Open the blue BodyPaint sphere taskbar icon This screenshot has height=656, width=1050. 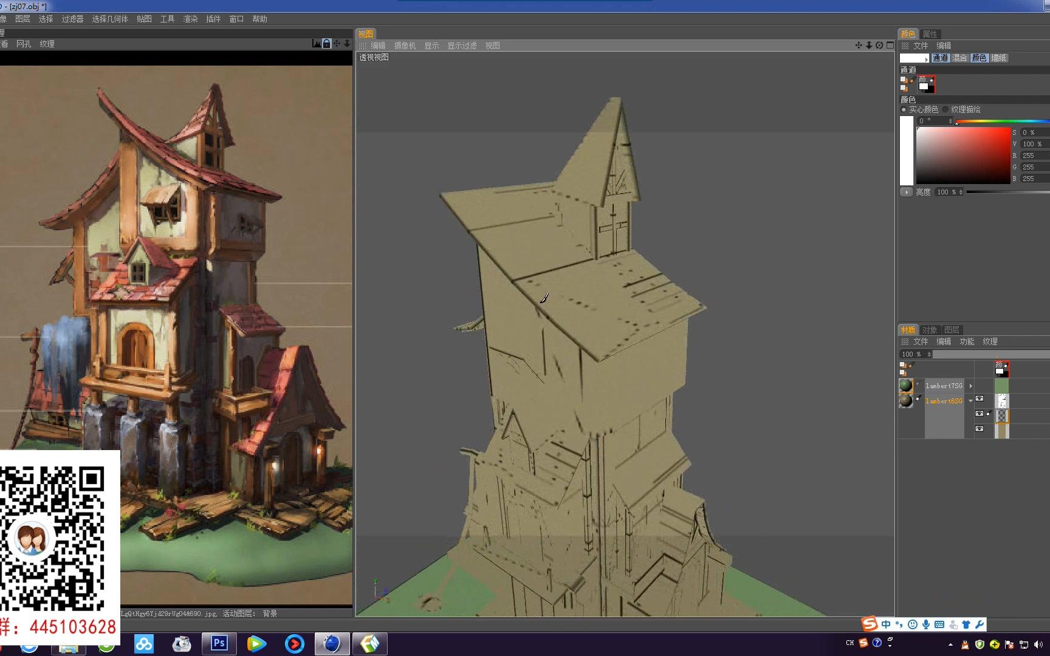(332, 643)
